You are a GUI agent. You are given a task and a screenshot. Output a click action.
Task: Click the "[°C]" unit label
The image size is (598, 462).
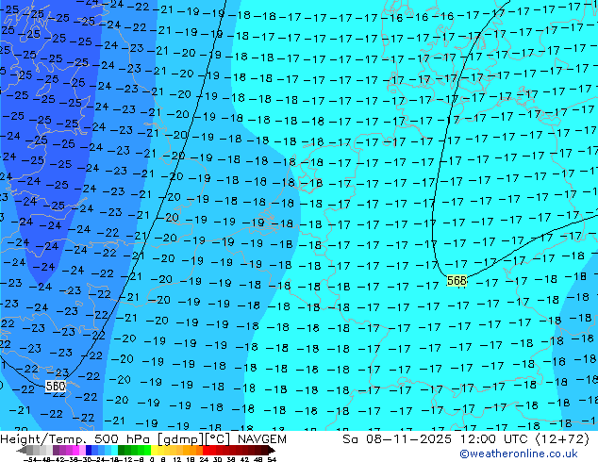coord(219,439)
